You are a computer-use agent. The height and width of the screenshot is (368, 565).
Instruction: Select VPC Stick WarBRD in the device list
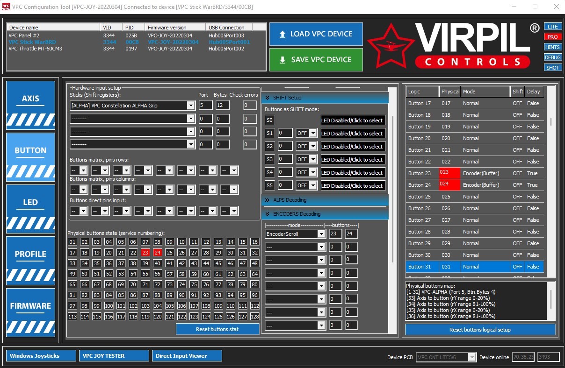[x=136, y=42]
